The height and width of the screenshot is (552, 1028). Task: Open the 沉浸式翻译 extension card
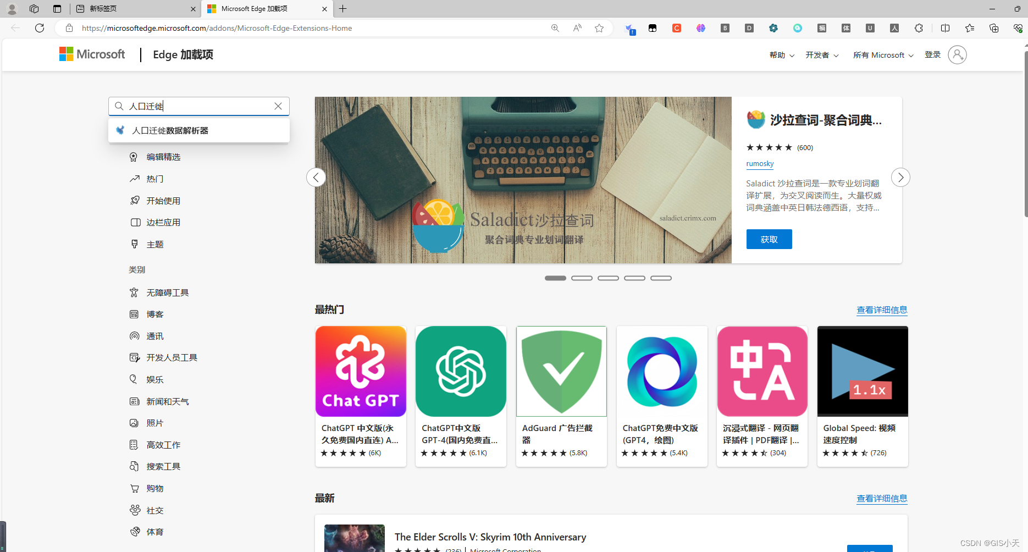click(x=762, y=396)
